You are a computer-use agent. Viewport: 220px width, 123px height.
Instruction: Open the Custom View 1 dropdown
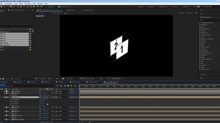click(91, 79)
